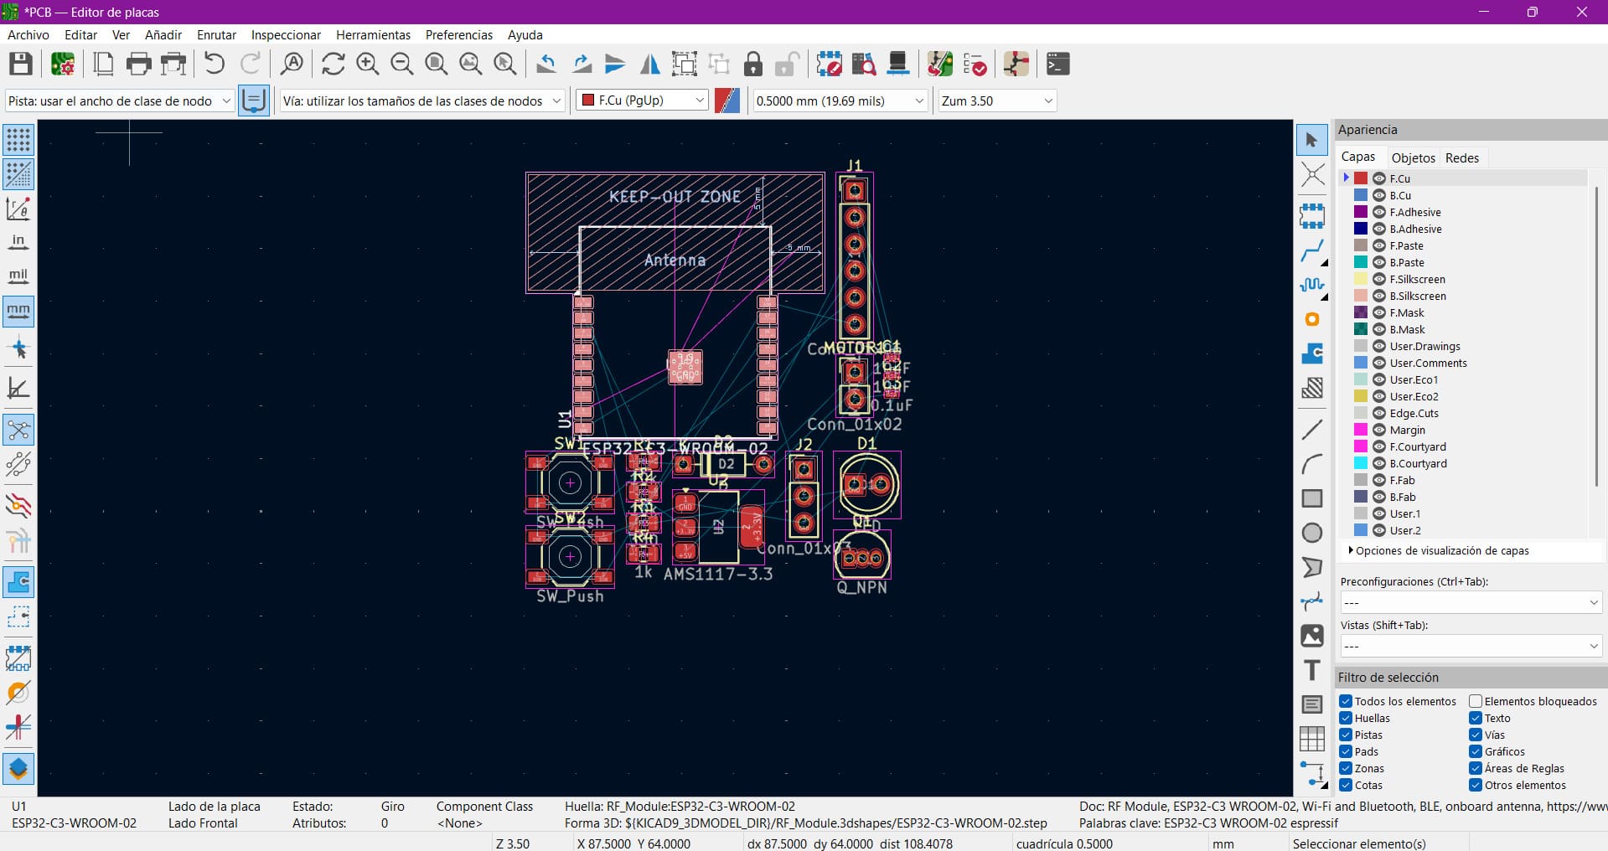Toggle visibility of the B.Silkscreen layer
The width and height of the screenshot is (1608, 851).
pyautogui.click(x=1379, y=296)
